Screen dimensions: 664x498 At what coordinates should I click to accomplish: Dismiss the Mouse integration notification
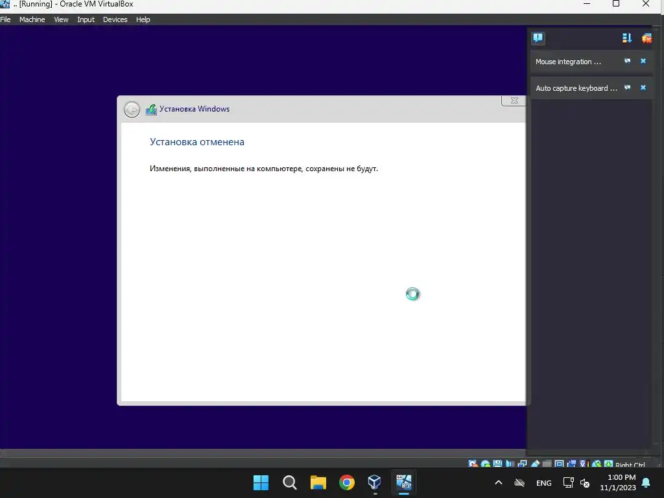coord(643,61)
